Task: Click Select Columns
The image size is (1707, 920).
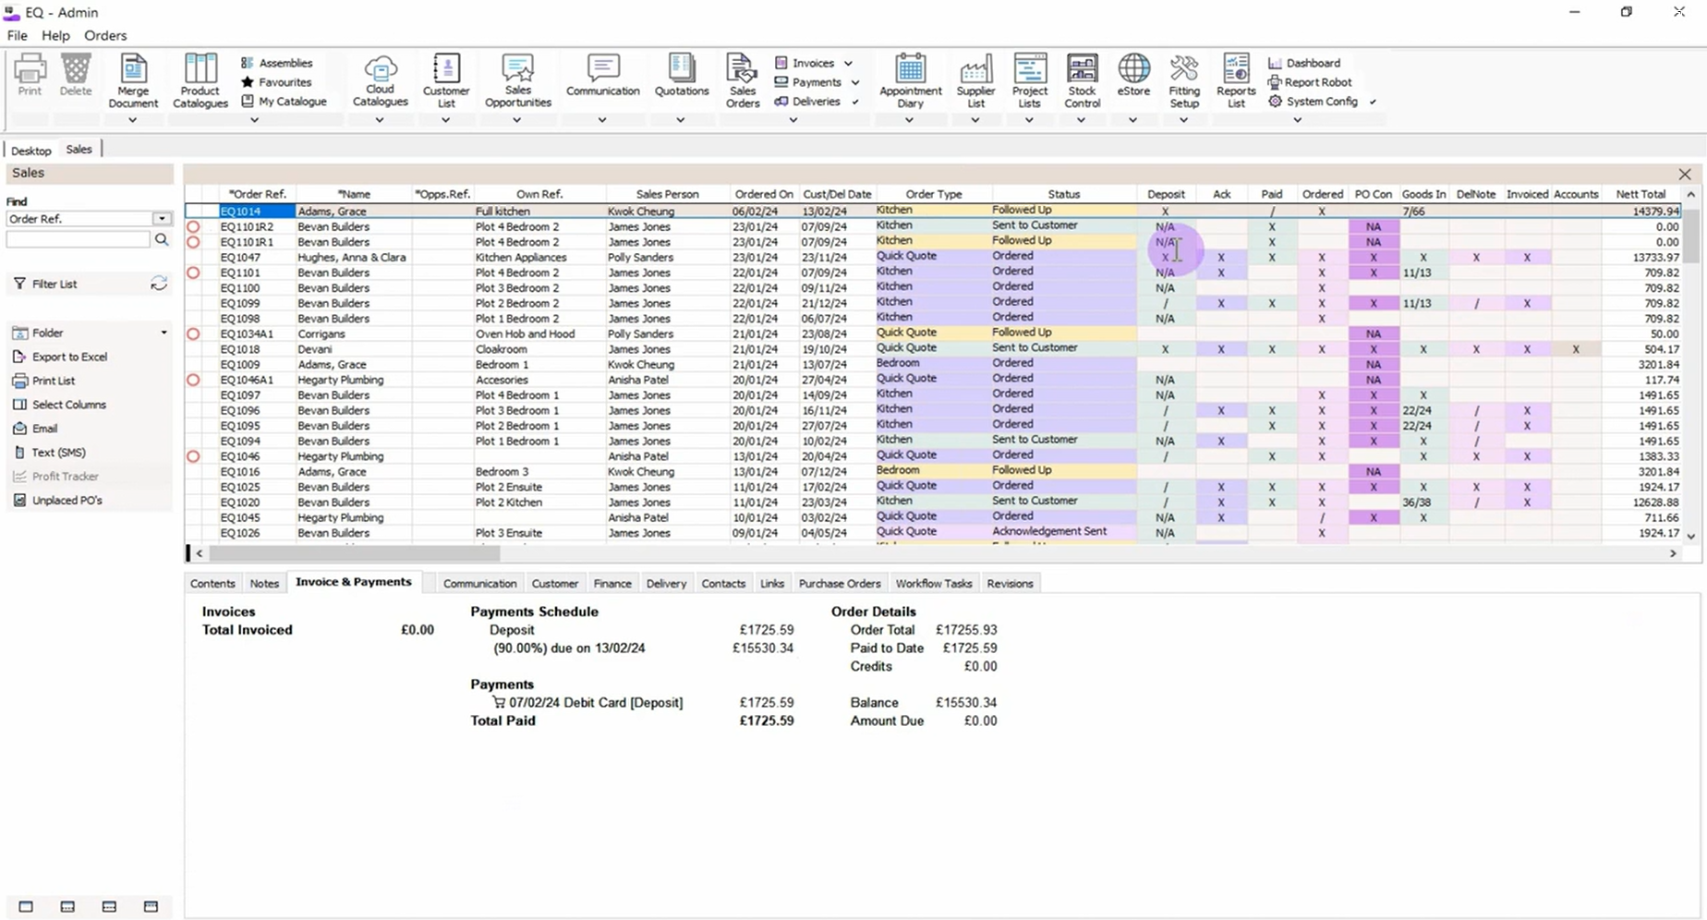Action: (59, 405)
